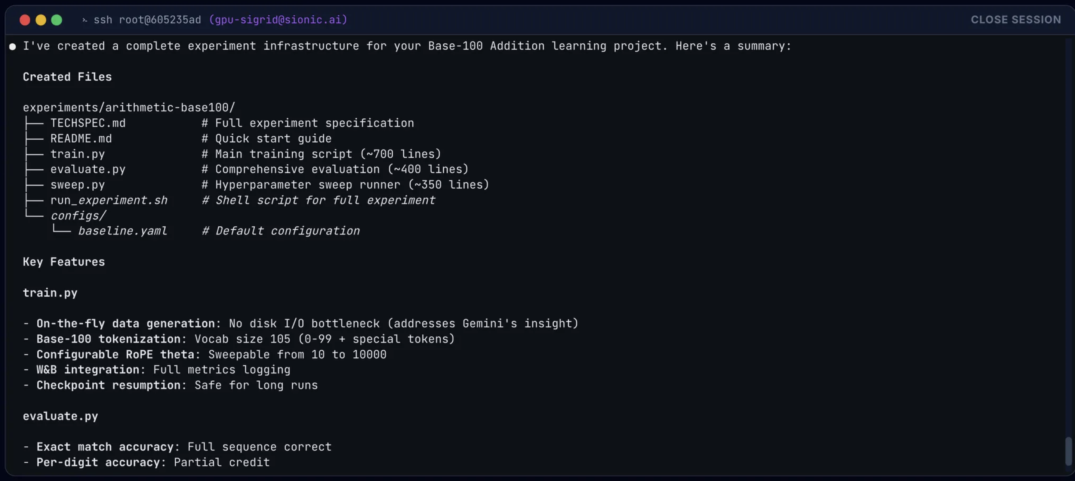The image size is (1075, 481).
Task: Click the gpu-sigrid@sionic.ai host label
Action: point(278,19)
